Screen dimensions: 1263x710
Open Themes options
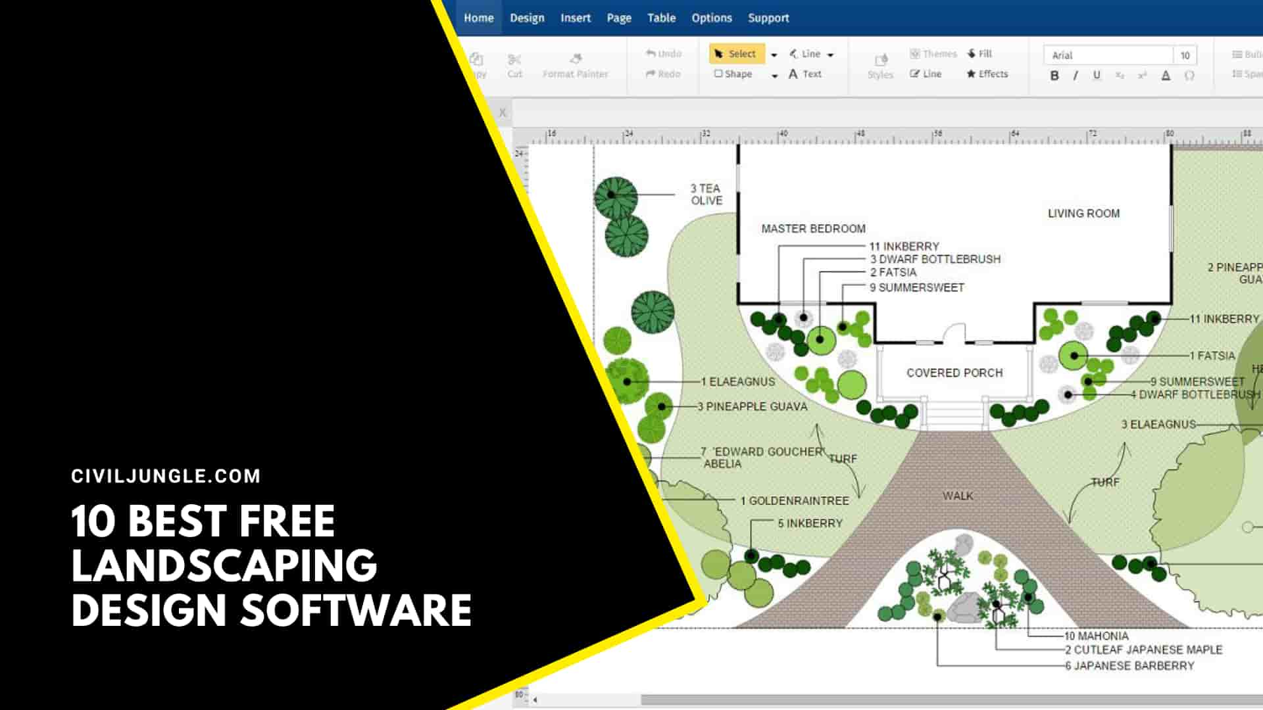(x=933, y=54)
